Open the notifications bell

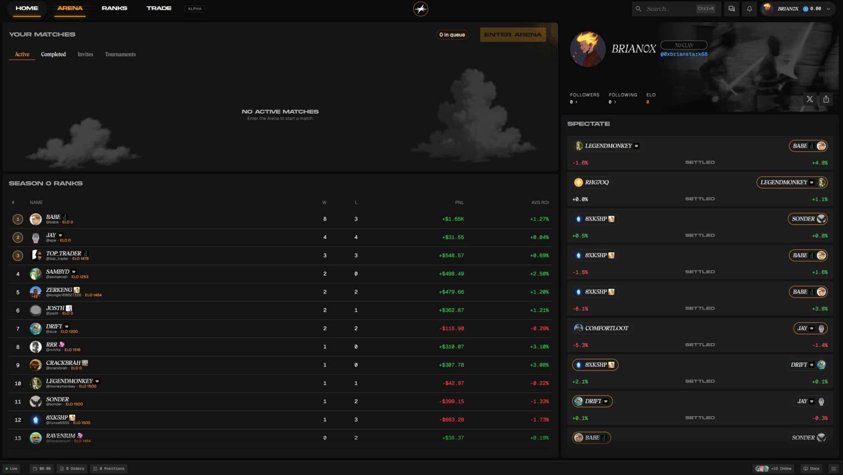[749, 9]
